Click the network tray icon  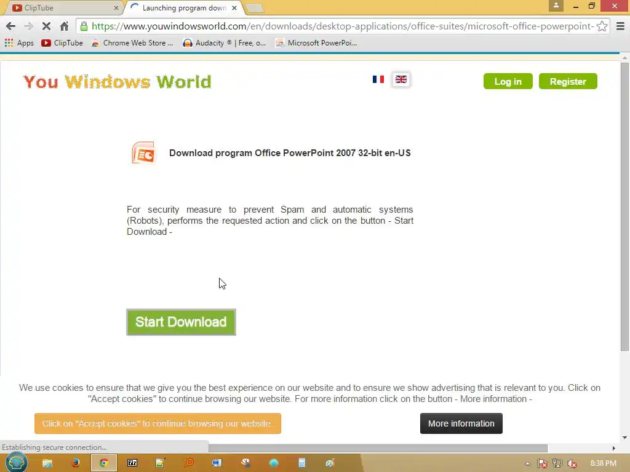coord(557,463)
